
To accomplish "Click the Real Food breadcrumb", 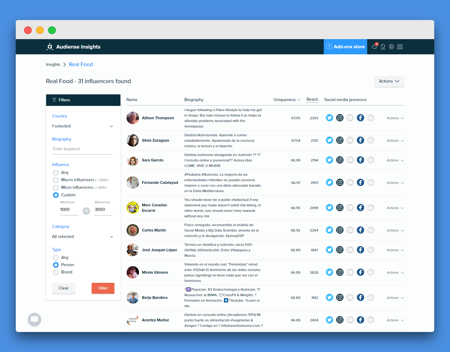I will pos(81,64).
